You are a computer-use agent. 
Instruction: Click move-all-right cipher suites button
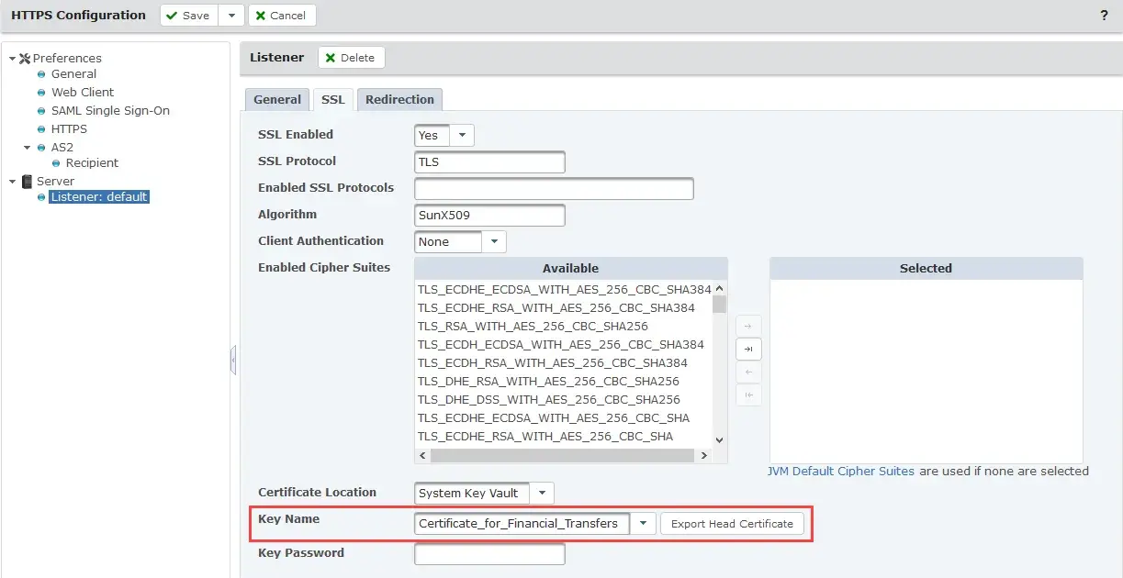click(748, 349)
